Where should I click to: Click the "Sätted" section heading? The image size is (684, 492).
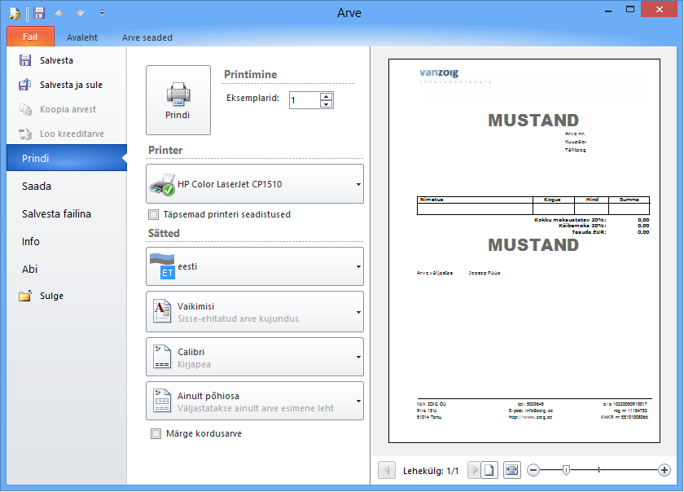click(x=164, y=233)
